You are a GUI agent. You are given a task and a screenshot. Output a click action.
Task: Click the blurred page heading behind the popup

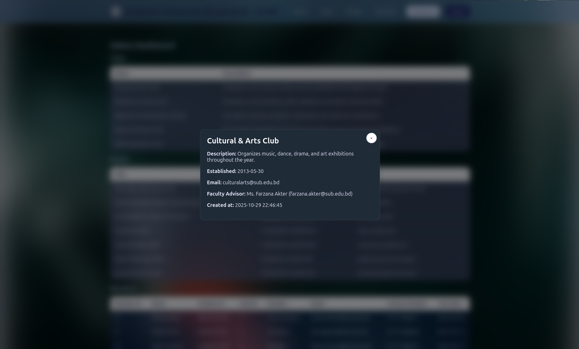pyautogui.click(x=143, y=46)
